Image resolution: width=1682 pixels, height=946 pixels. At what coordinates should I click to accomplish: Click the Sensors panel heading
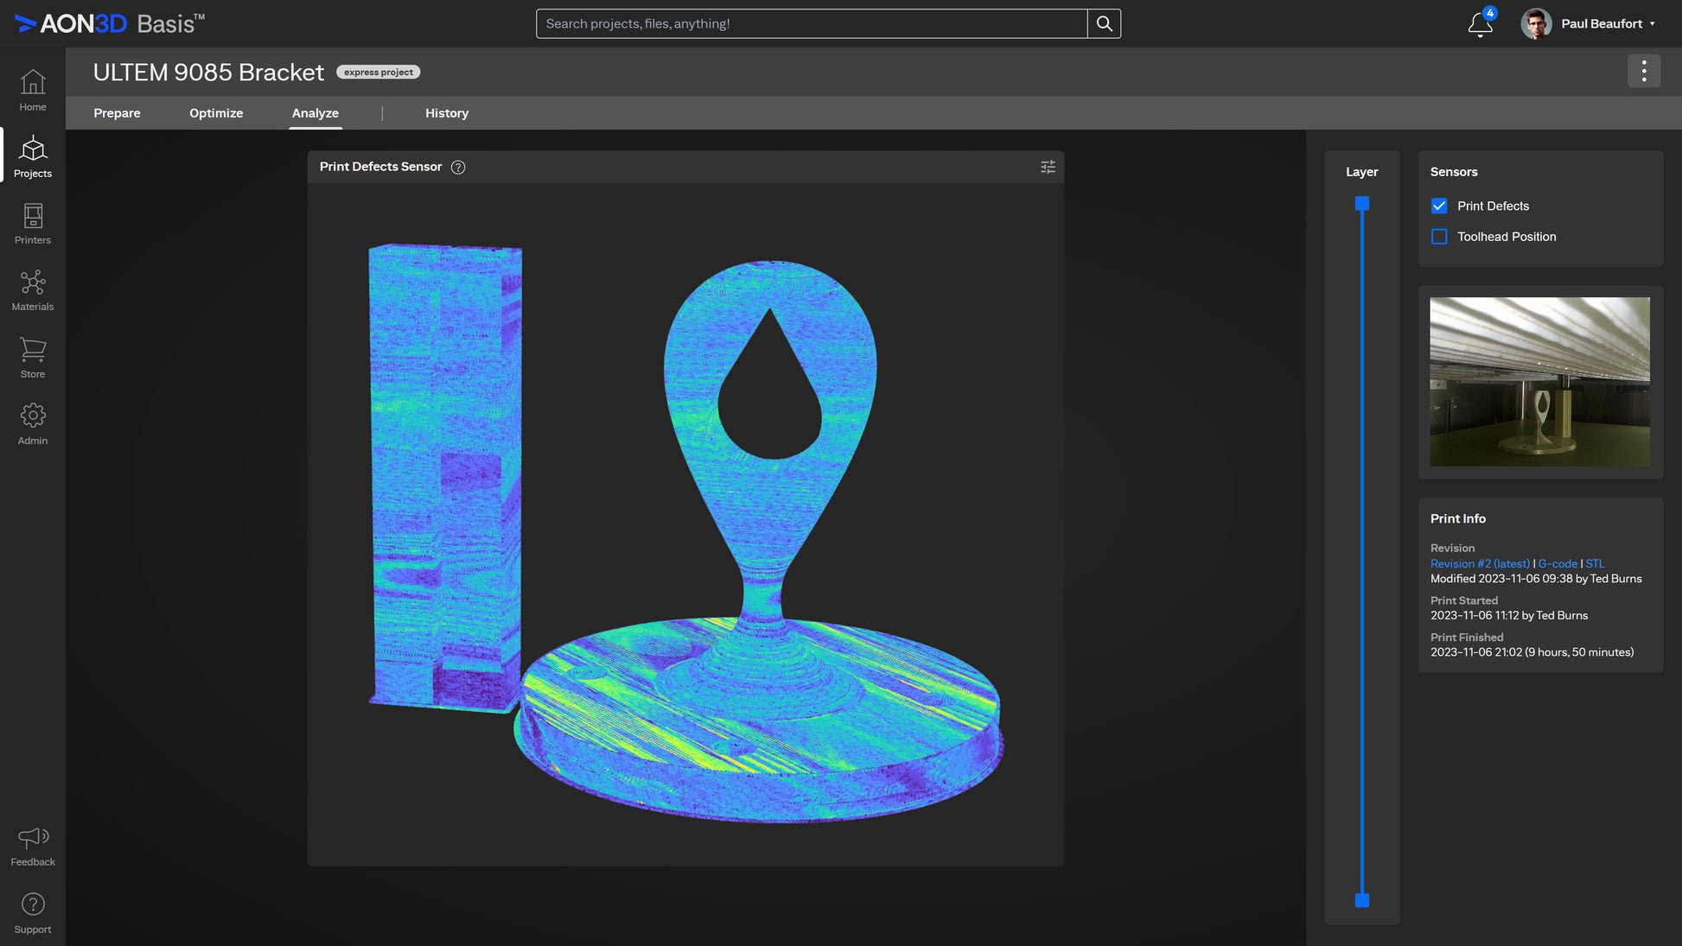1454,172
